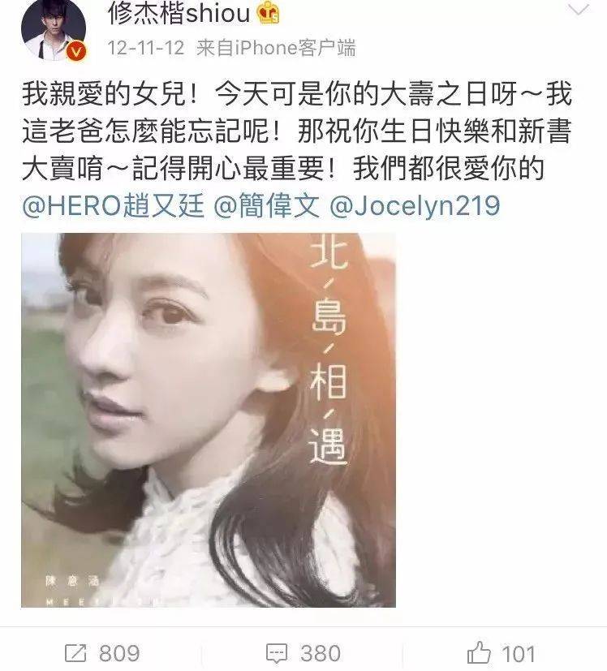Open mention @簡偉文
Viewport: 607px width, 671px height.
click(x=266, y=206)
